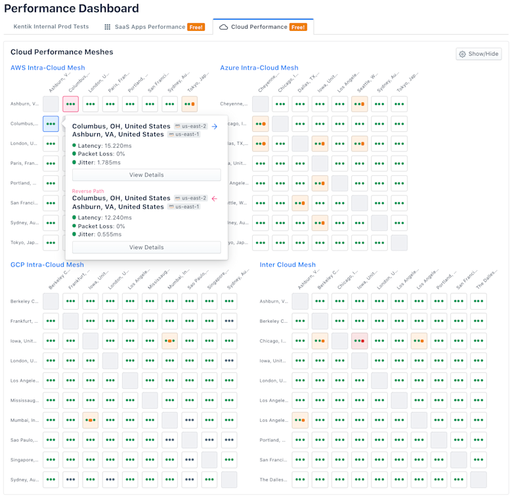Select orange Azure cell Dallas row, Iowa column
This screenshot has width=512, height=498.
320,144
